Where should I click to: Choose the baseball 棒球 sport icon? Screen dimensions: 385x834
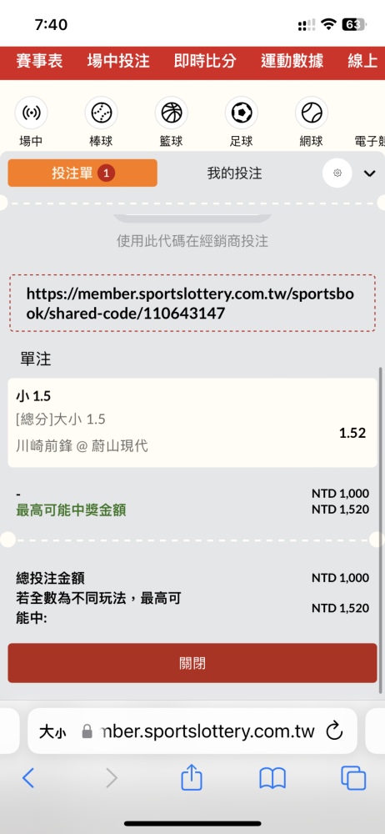coord(101,113)
